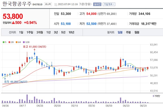The height and width of the screenshot is (111, 163).
Task: Select the 1일 line chart tab
Action: tap(21, 32)
